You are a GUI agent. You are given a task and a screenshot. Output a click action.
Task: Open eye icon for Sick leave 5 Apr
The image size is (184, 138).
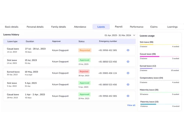(128, 84)
